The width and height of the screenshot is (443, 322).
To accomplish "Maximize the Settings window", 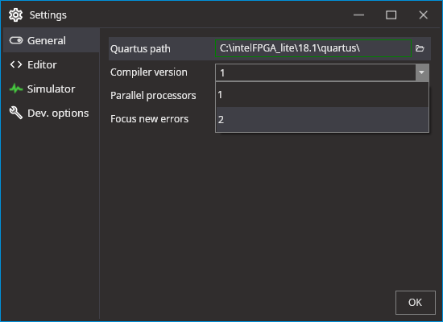I will pyautogui.click(x=391, y=15).
